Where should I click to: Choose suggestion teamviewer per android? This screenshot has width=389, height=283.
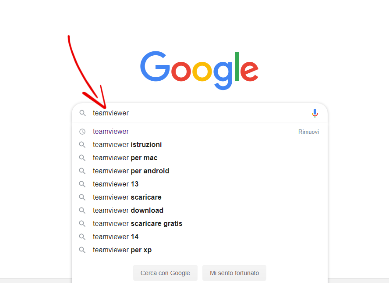coord(131,171)
